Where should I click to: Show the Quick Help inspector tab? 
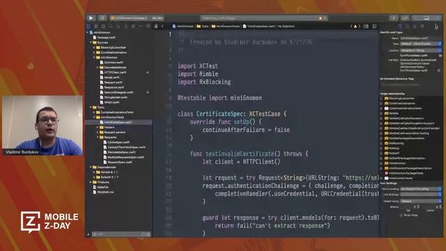415,26
